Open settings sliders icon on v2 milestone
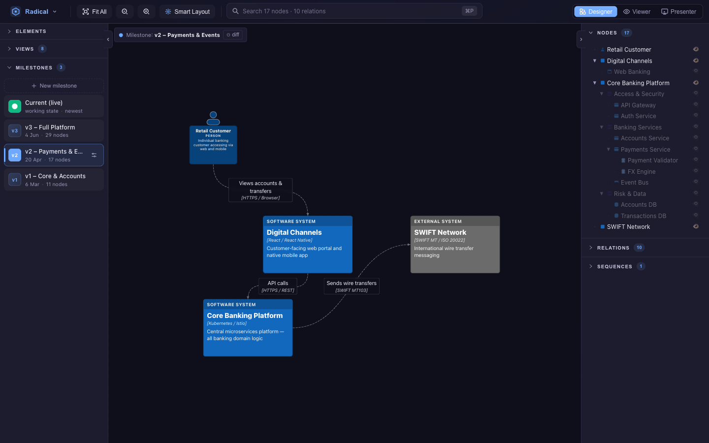This screenshot has height=443, width=709. click(x=94, y=155)
